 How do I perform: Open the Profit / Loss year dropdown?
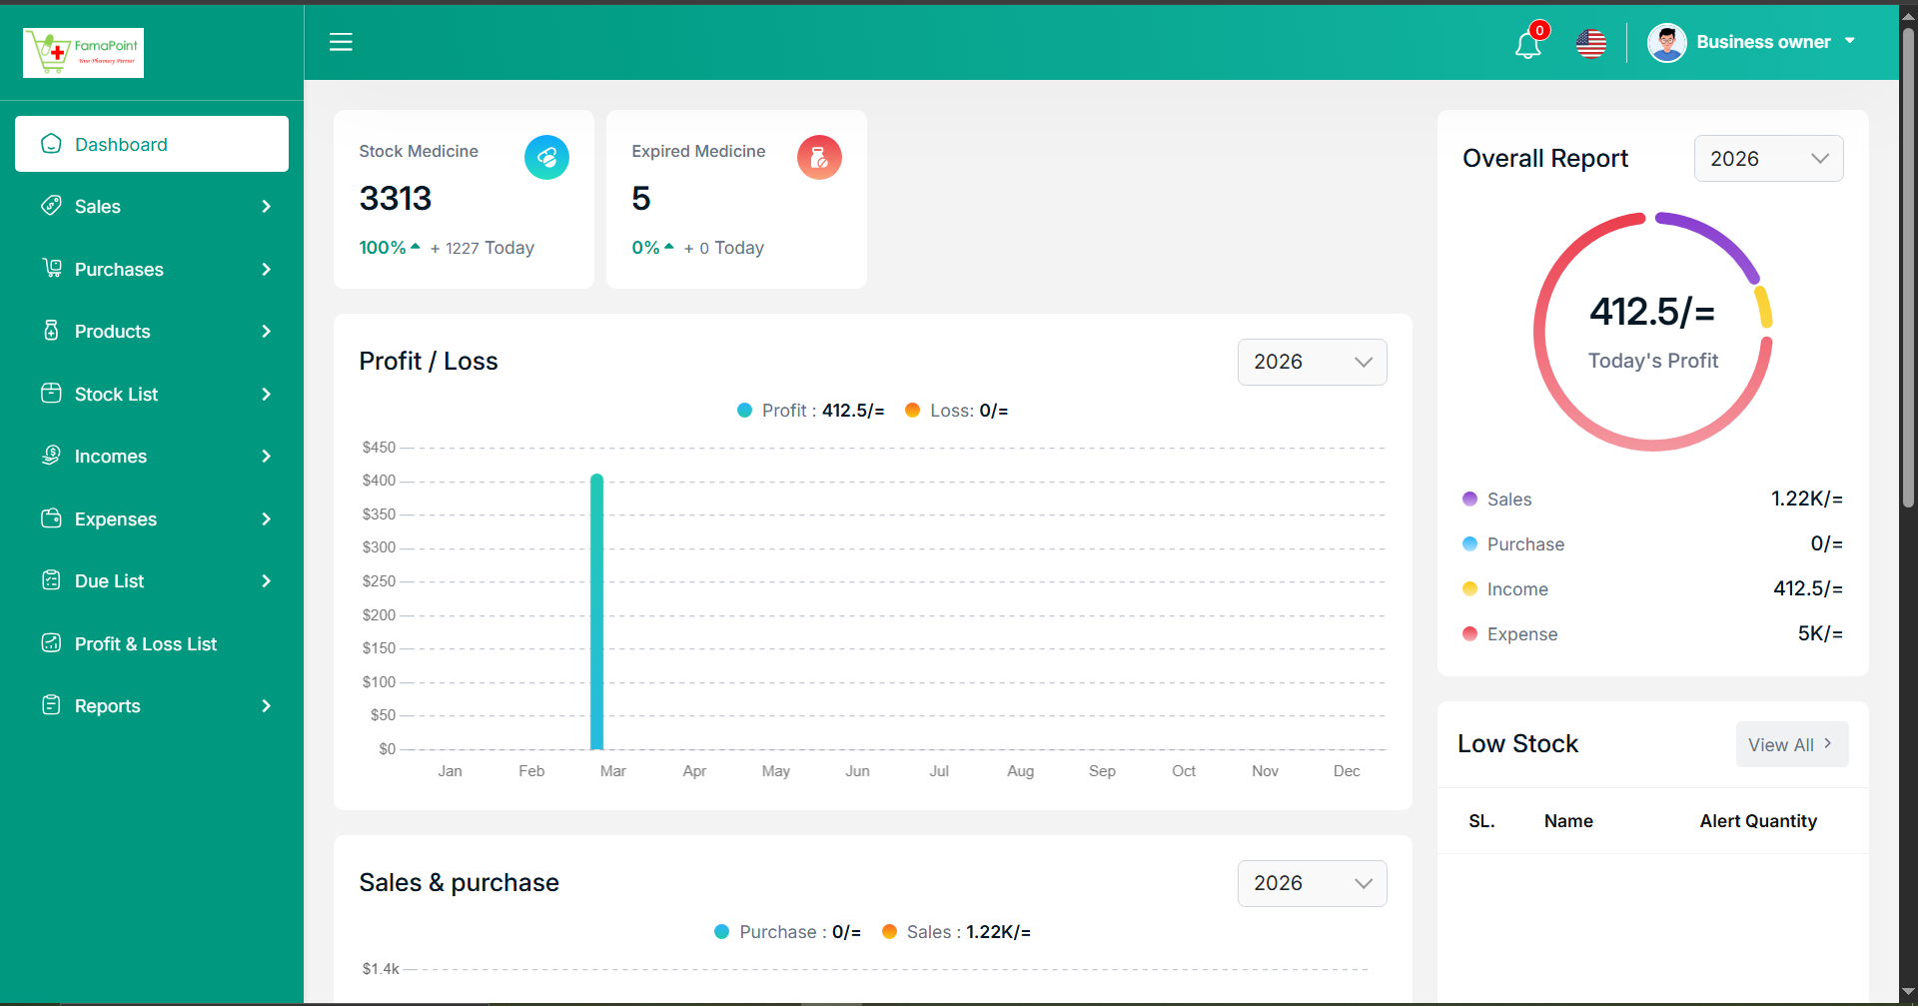pos(1312,362)
